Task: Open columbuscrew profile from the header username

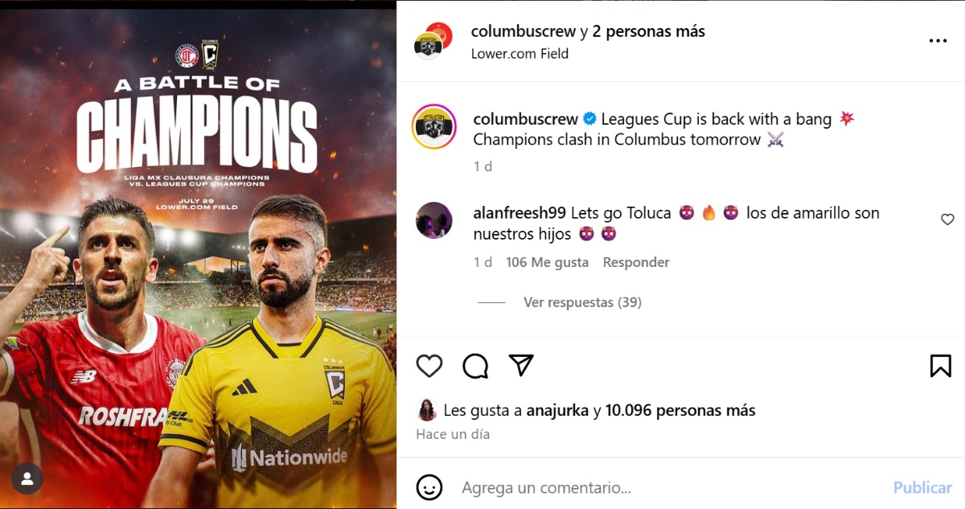Action: [x=524, y=31]
